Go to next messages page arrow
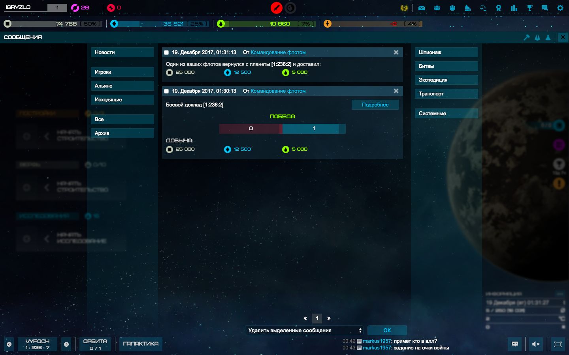Viewport: 569px width, 355px height. pyautogui.click(x=329, y=318)
